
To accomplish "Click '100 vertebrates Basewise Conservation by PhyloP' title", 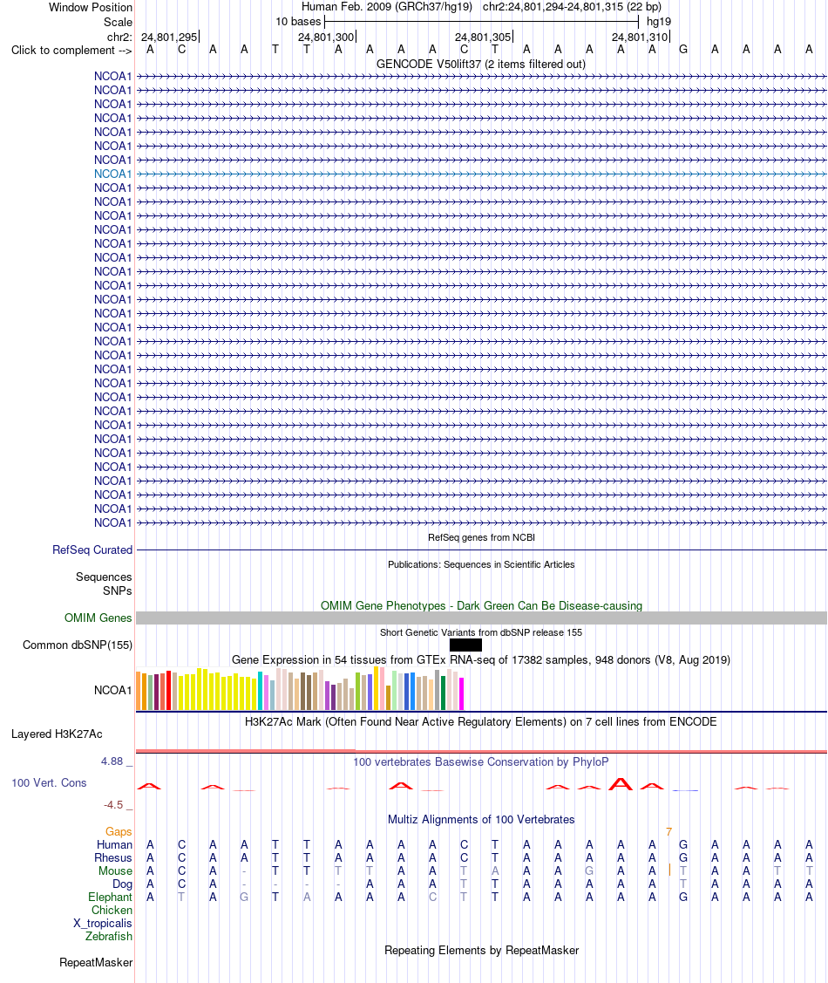I will (481, 761).
